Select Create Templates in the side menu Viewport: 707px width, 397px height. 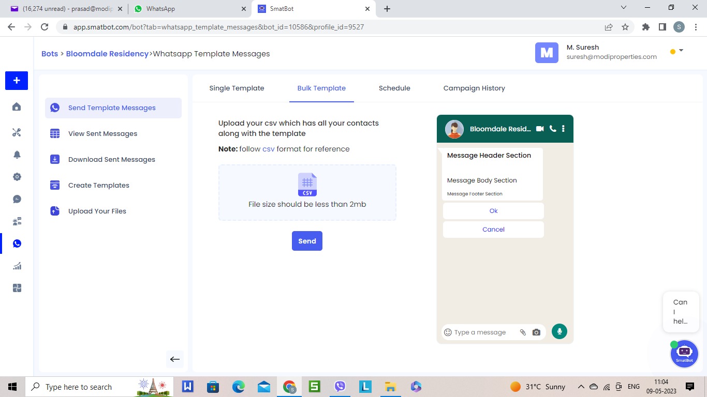click(99, 185)
